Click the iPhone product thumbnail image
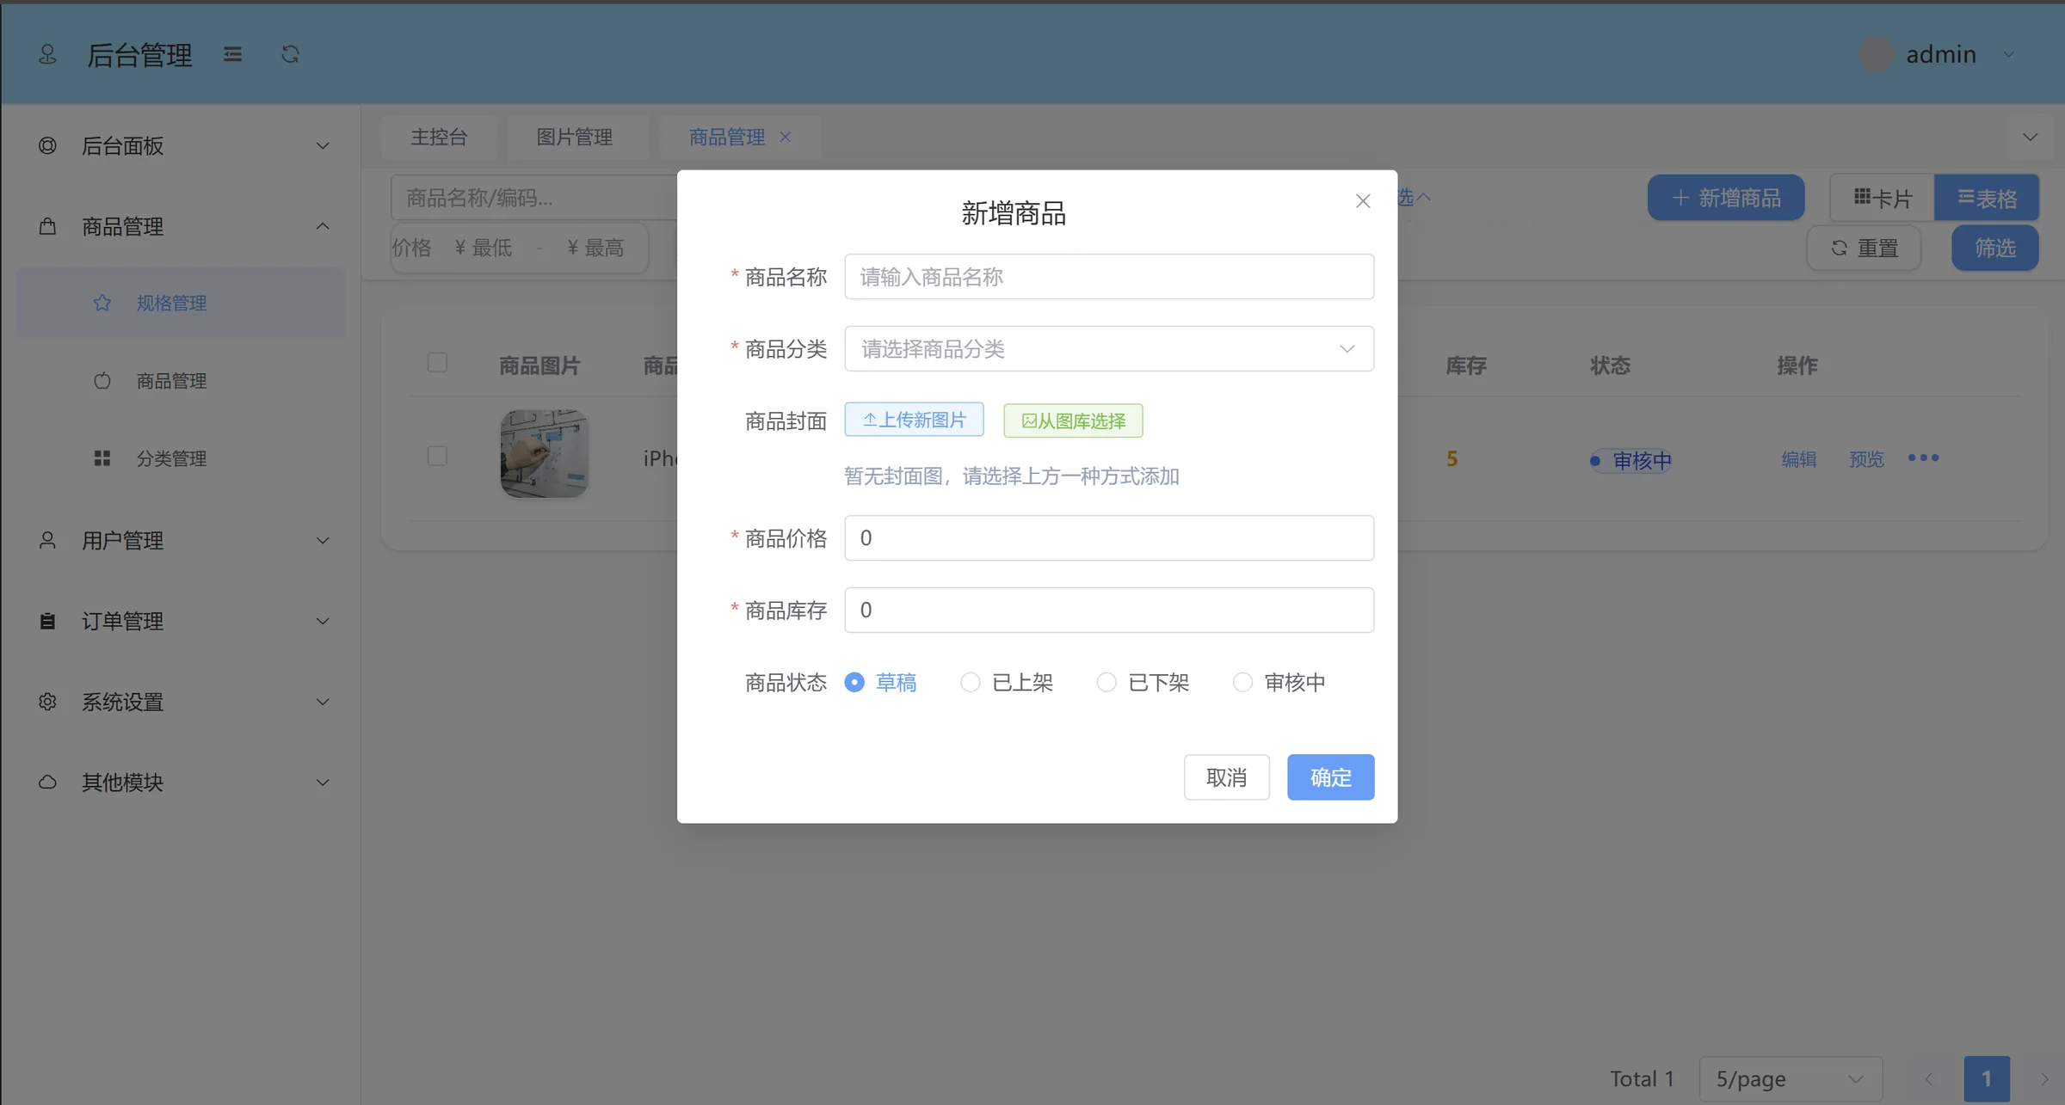Image resolution: width=2065 pixels, height=1105 pixels. pos(545,454)
